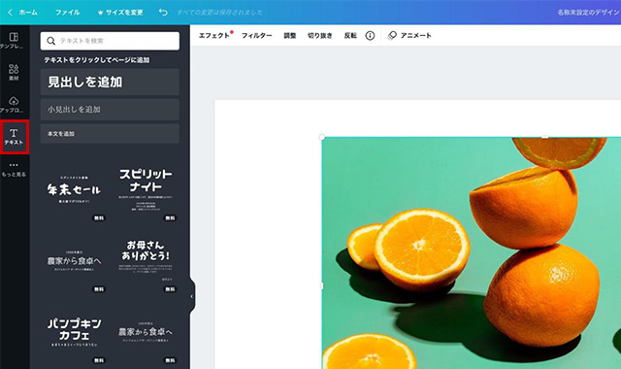Collapse the side panel with arrow handle

pyautogui.click(x=192, y=296)
